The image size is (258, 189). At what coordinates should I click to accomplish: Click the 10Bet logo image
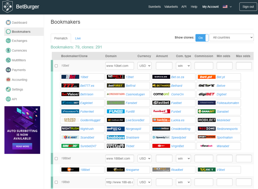click(70, 77)
